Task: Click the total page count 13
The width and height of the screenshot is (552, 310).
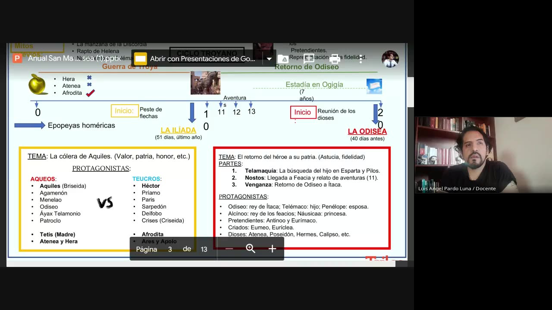Action: pos(204,249)
